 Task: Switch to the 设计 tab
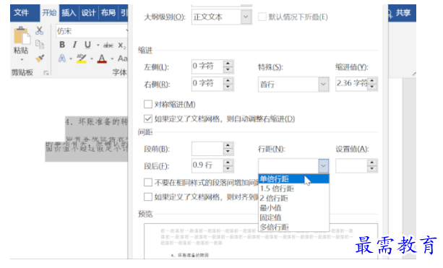pos(88,13)
